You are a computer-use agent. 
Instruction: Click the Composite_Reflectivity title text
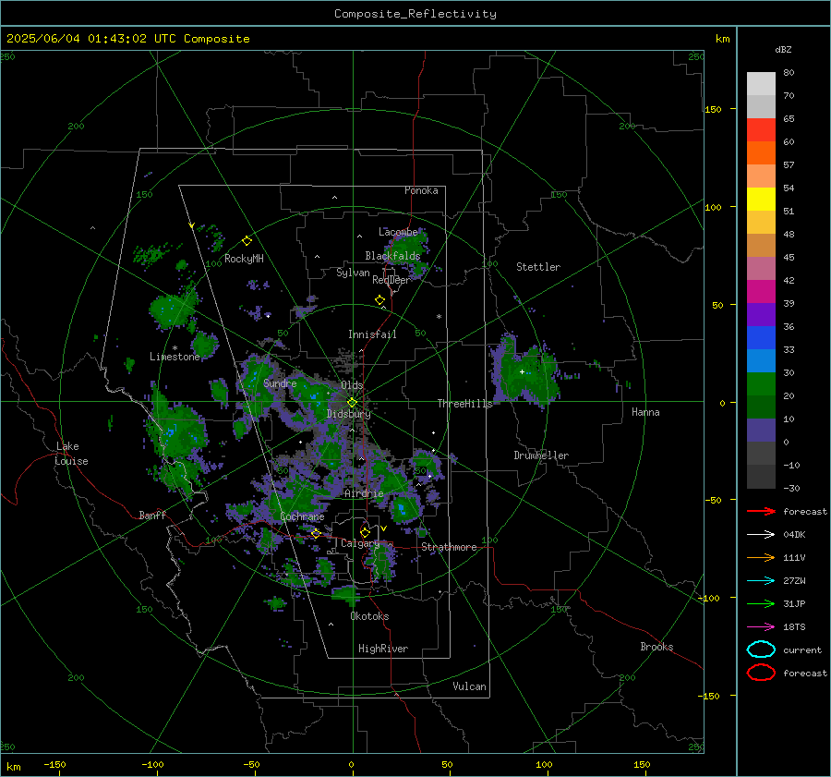(415, 14)
